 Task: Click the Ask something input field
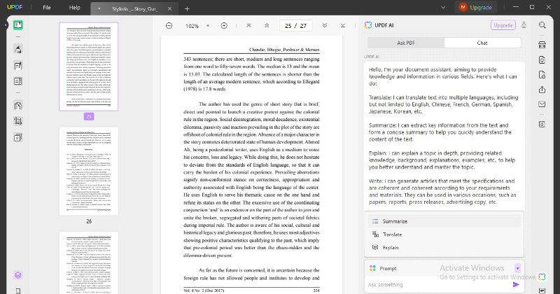click(437, 285)
